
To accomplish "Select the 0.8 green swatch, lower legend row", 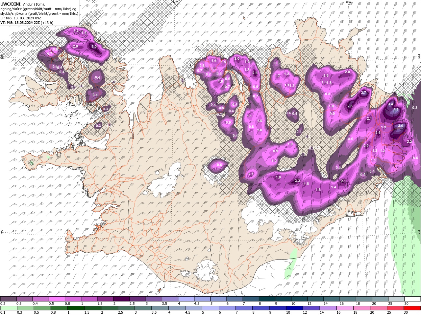I will pos(59,308).
